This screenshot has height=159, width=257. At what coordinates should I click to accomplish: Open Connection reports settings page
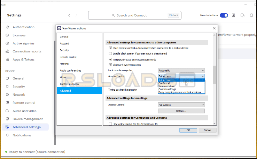pos(27,51)
